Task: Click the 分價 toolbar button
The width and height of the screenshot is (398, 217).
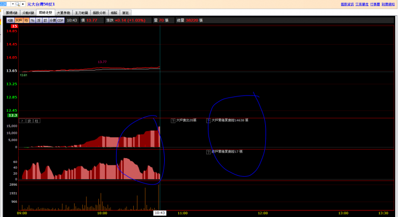Action: click(x=53, y=20)
